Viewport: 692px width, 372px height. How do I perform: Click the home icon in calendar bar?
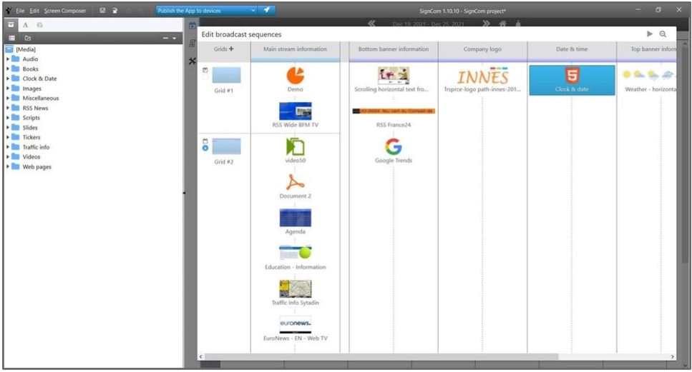pyautogui.click(x=502, y=24)
